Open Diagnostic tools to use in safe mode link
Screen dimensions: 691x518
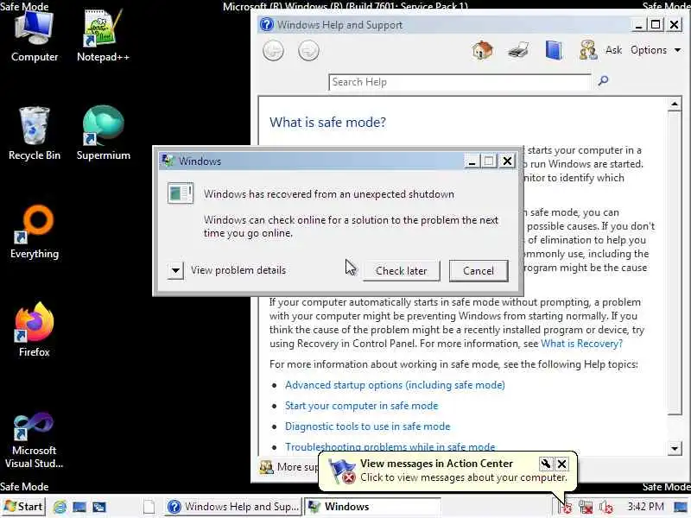pyautogui.click(x=368, y=426)
